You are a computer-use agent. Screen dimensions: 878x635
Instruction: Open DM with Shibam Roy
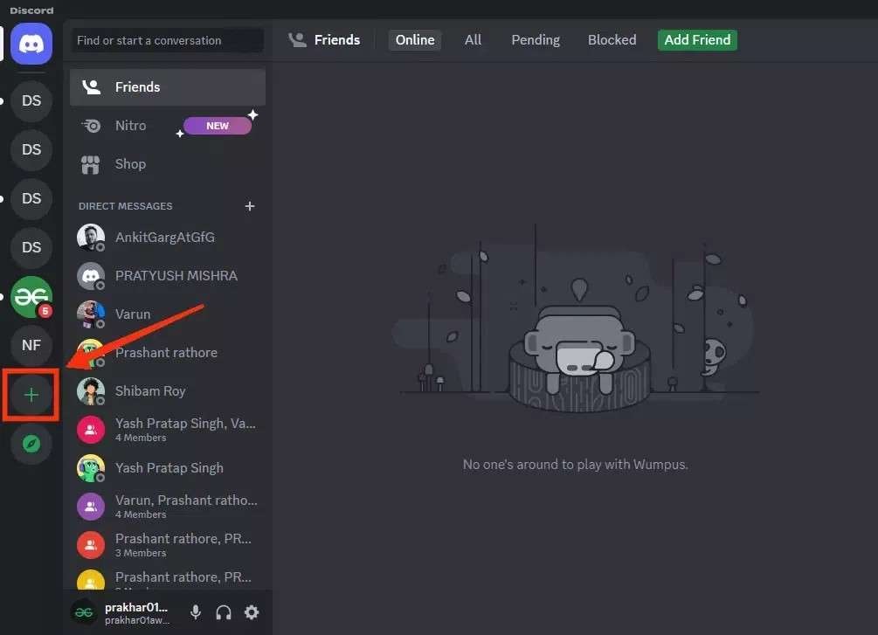[168, 390]
